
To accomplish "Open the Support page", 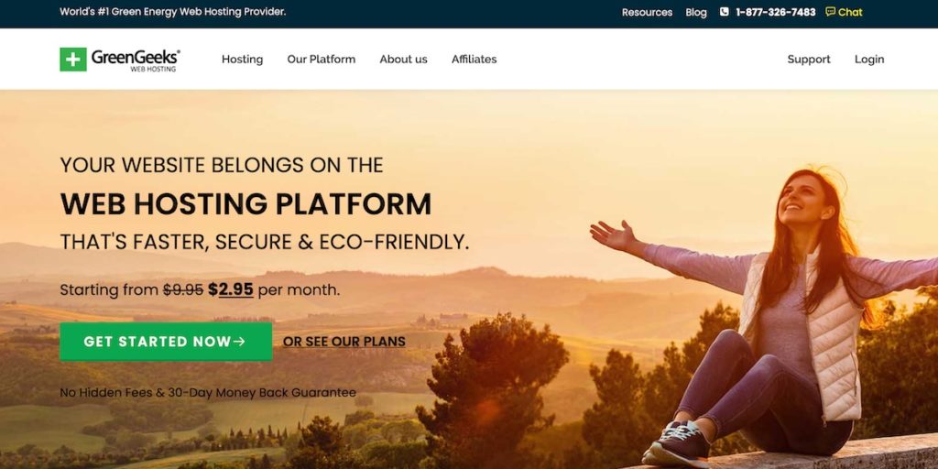I will (809, 60).
